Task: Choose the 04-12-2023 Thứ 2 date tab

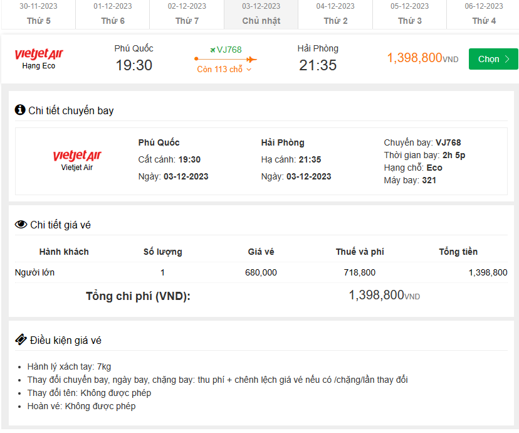Action: click(335, 14)
